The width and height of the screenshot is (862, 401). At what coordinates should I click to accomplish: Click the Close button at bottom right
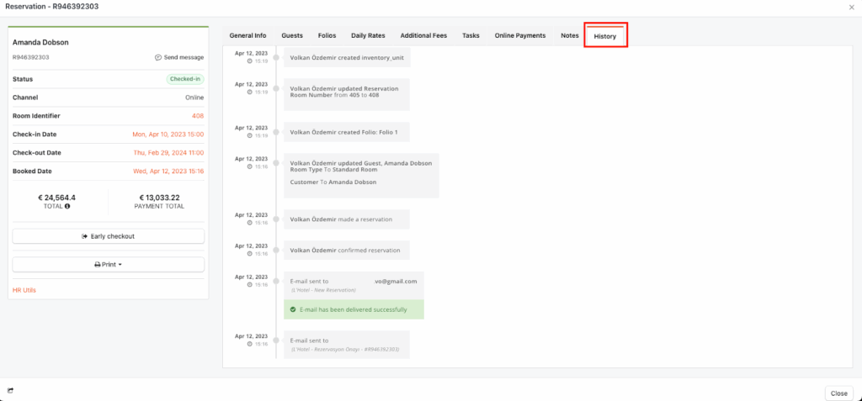(x=838, y=393)
